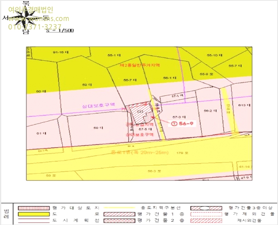278x225 pixels.
Task: Click the 평가건물3층이상 legend text
Action: pyautogui.click(x=250, y=208)
